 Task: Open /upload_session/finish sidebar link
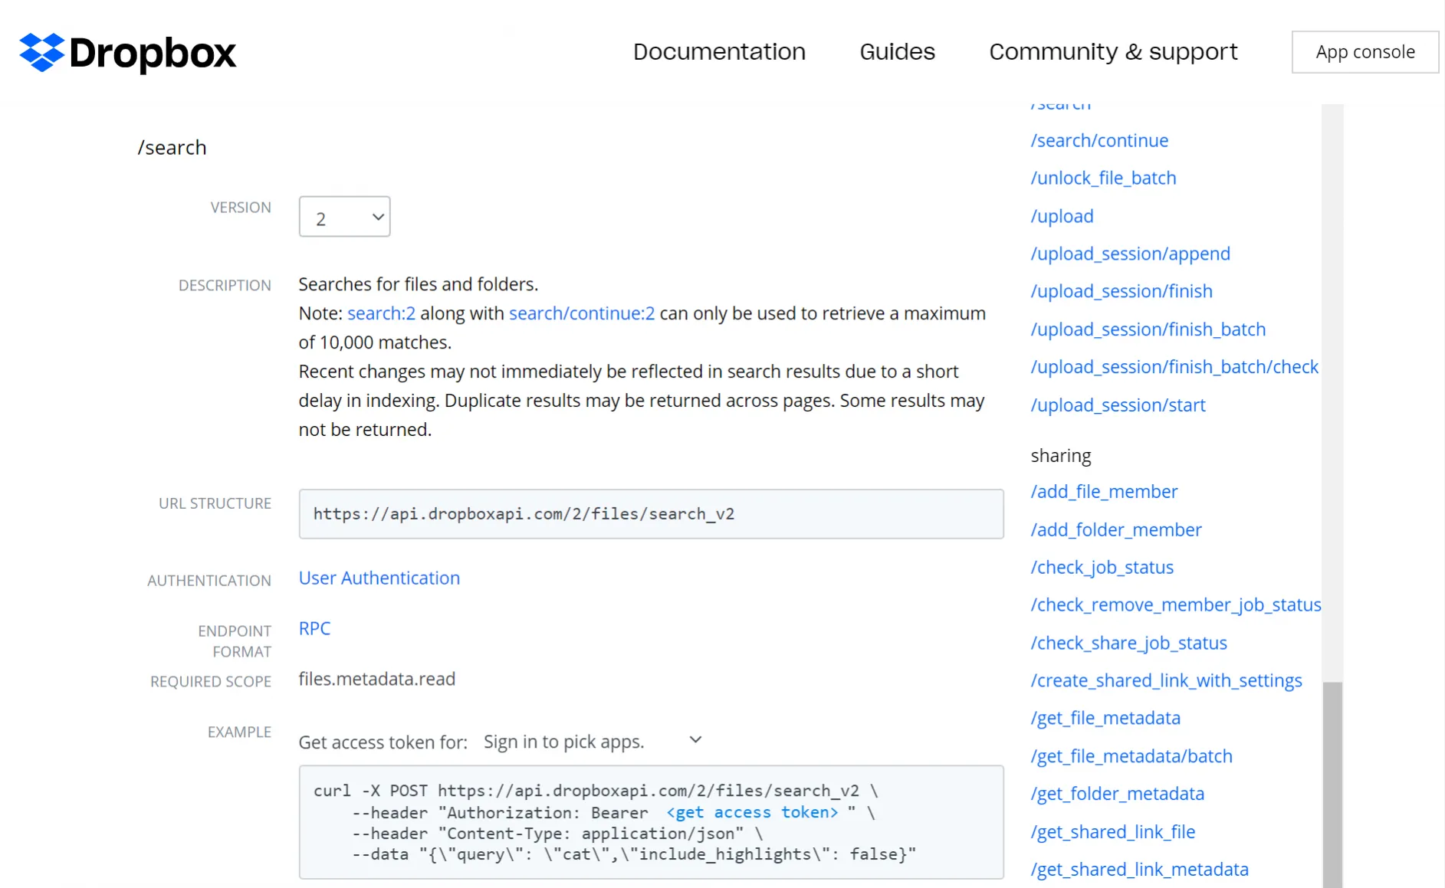pyautogui.click(x=1122, y=291)
